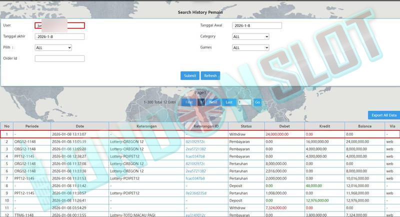
Task: Open Keterangan ID link 0e236d235d
Action: pyautogui.click(x=195, y=193)
